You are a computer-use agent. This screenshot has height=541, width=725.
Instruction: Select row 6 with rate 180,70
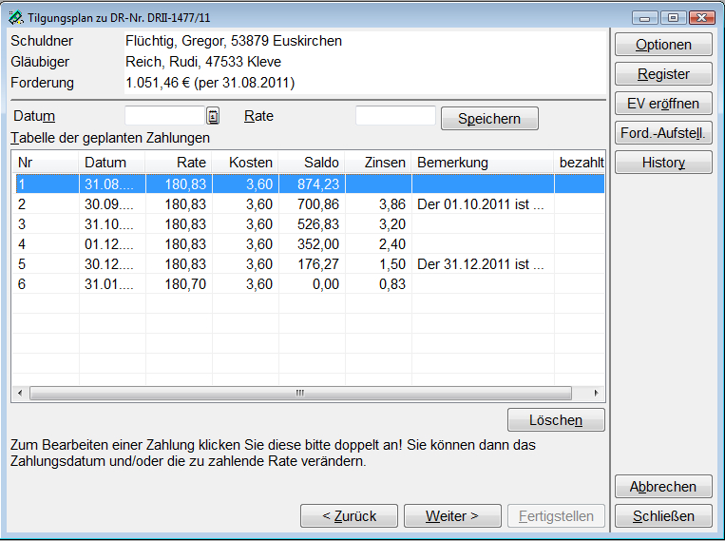point(190,284)
